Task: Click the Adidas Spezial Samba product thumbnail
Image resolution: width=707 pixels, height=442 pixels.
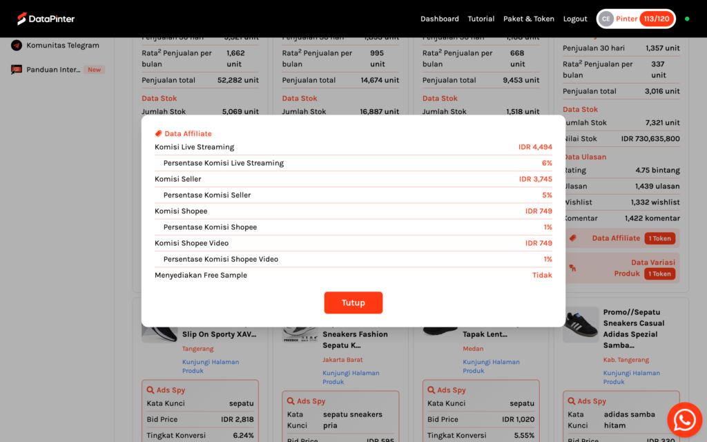Action: (581, 325)
